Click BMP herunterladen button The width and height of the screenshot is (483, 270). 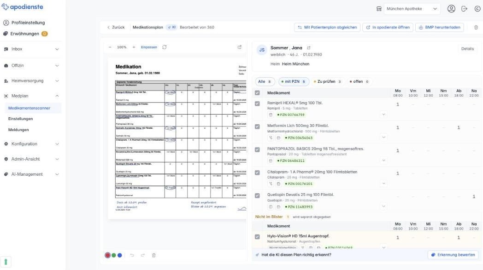click(440, 28)
